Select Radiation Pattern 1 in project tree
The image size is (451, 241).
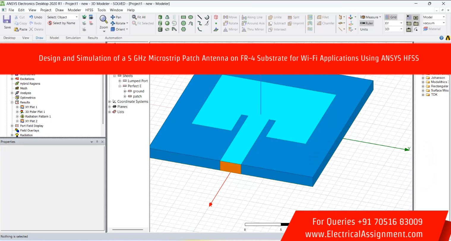pos(38,116)
